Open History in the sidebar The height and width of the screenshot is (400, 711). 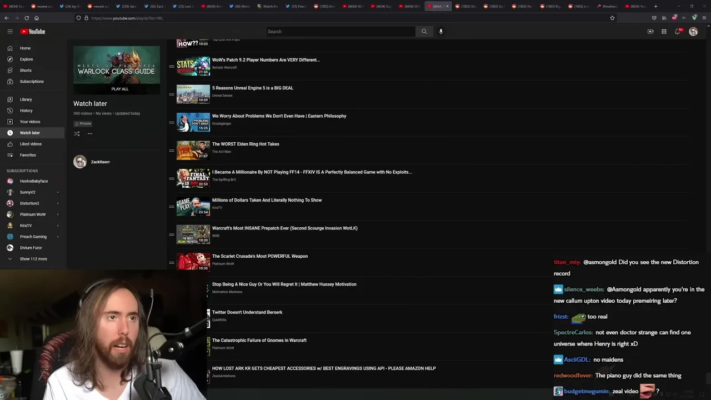(32, 111)
